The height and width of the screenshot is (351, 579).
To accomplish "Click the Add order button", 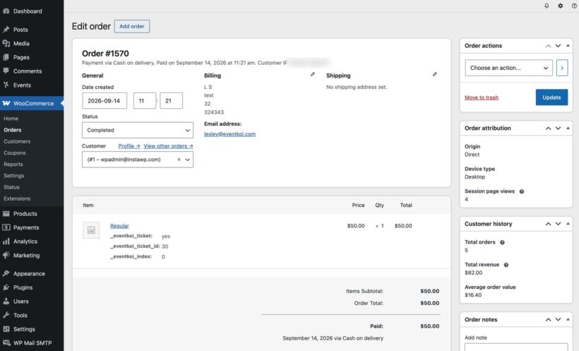I will [132, 26].
